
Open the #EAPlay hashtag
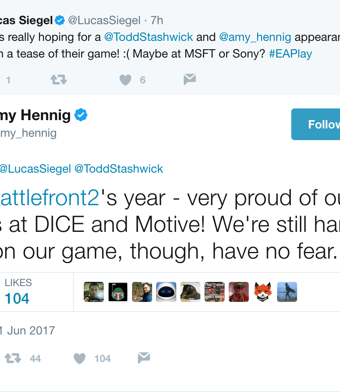pyautogui.click(x=290, y=54)
